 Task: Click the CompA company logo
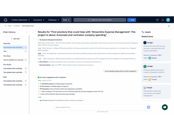145,43
